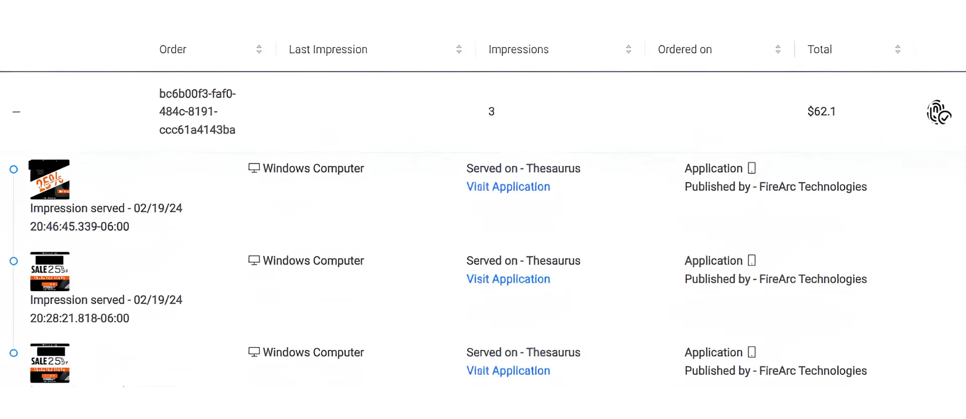Image resolution: width=966 pixels, height=419 pixels.
Task: Sort table by Ordered on column
Action: [778, 49]
